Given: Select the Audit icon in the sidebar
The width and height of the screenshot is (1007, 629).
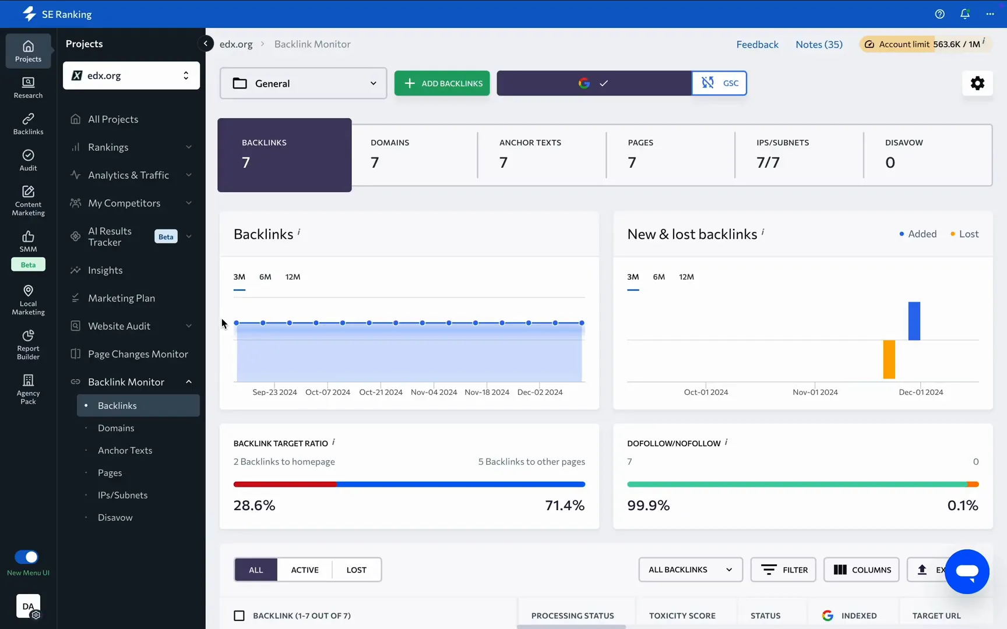Looking at the screenshot, I should 27,160.
